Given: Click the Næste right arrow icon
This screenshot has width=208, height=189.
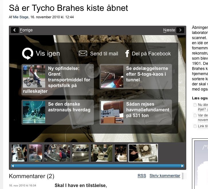Looking at the screenshot, I should (180, 30).
